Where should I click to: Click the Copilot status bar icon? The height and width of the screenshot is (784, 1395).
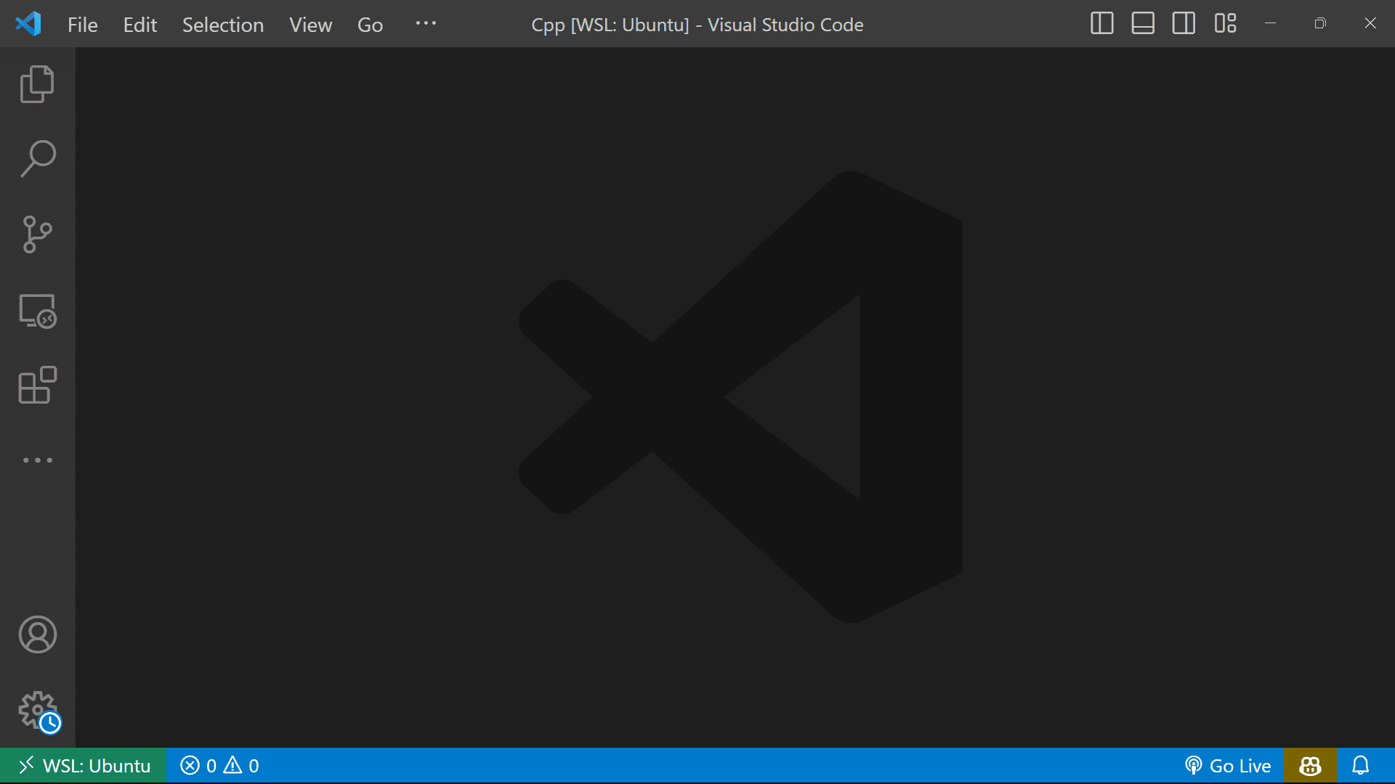tap(1310, 766)
